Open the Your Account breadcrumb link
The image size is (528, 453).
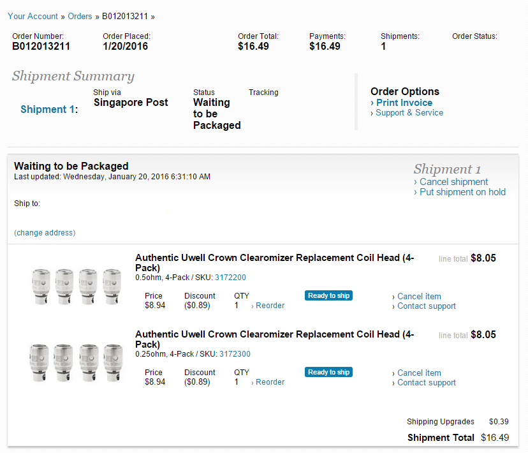[x=33, y=16]
